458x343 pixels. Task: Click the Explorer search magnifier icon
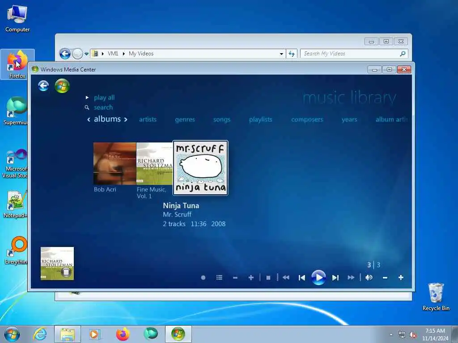(403, 54)
